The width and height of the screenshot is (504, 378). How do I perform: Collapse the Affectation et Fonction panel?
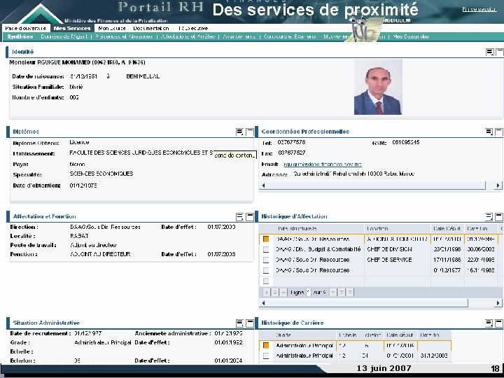pyautogui.click(x=250, y=217)
